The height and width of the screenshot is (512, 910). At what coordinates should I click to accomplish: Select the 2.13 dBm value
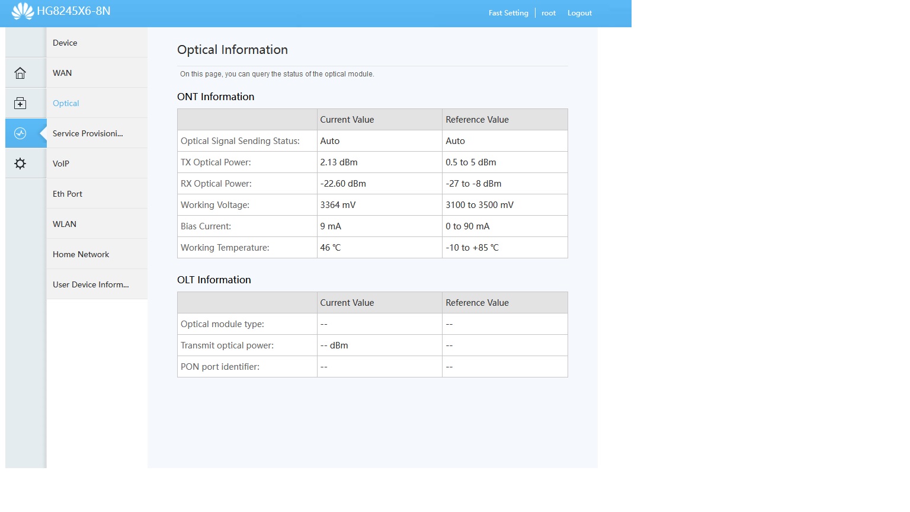pyautogui.click(x=339, y=162)
